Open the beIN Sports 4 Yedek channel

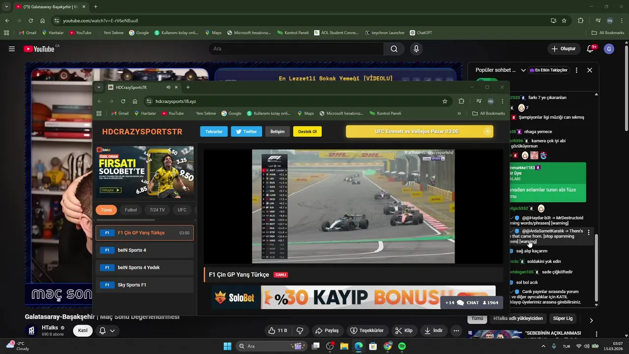(144, 267)
